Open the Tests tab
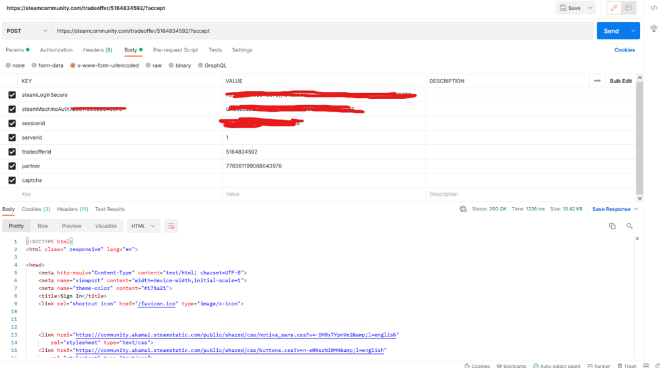This screenshot has width=660, height=368. coord(214,50)
